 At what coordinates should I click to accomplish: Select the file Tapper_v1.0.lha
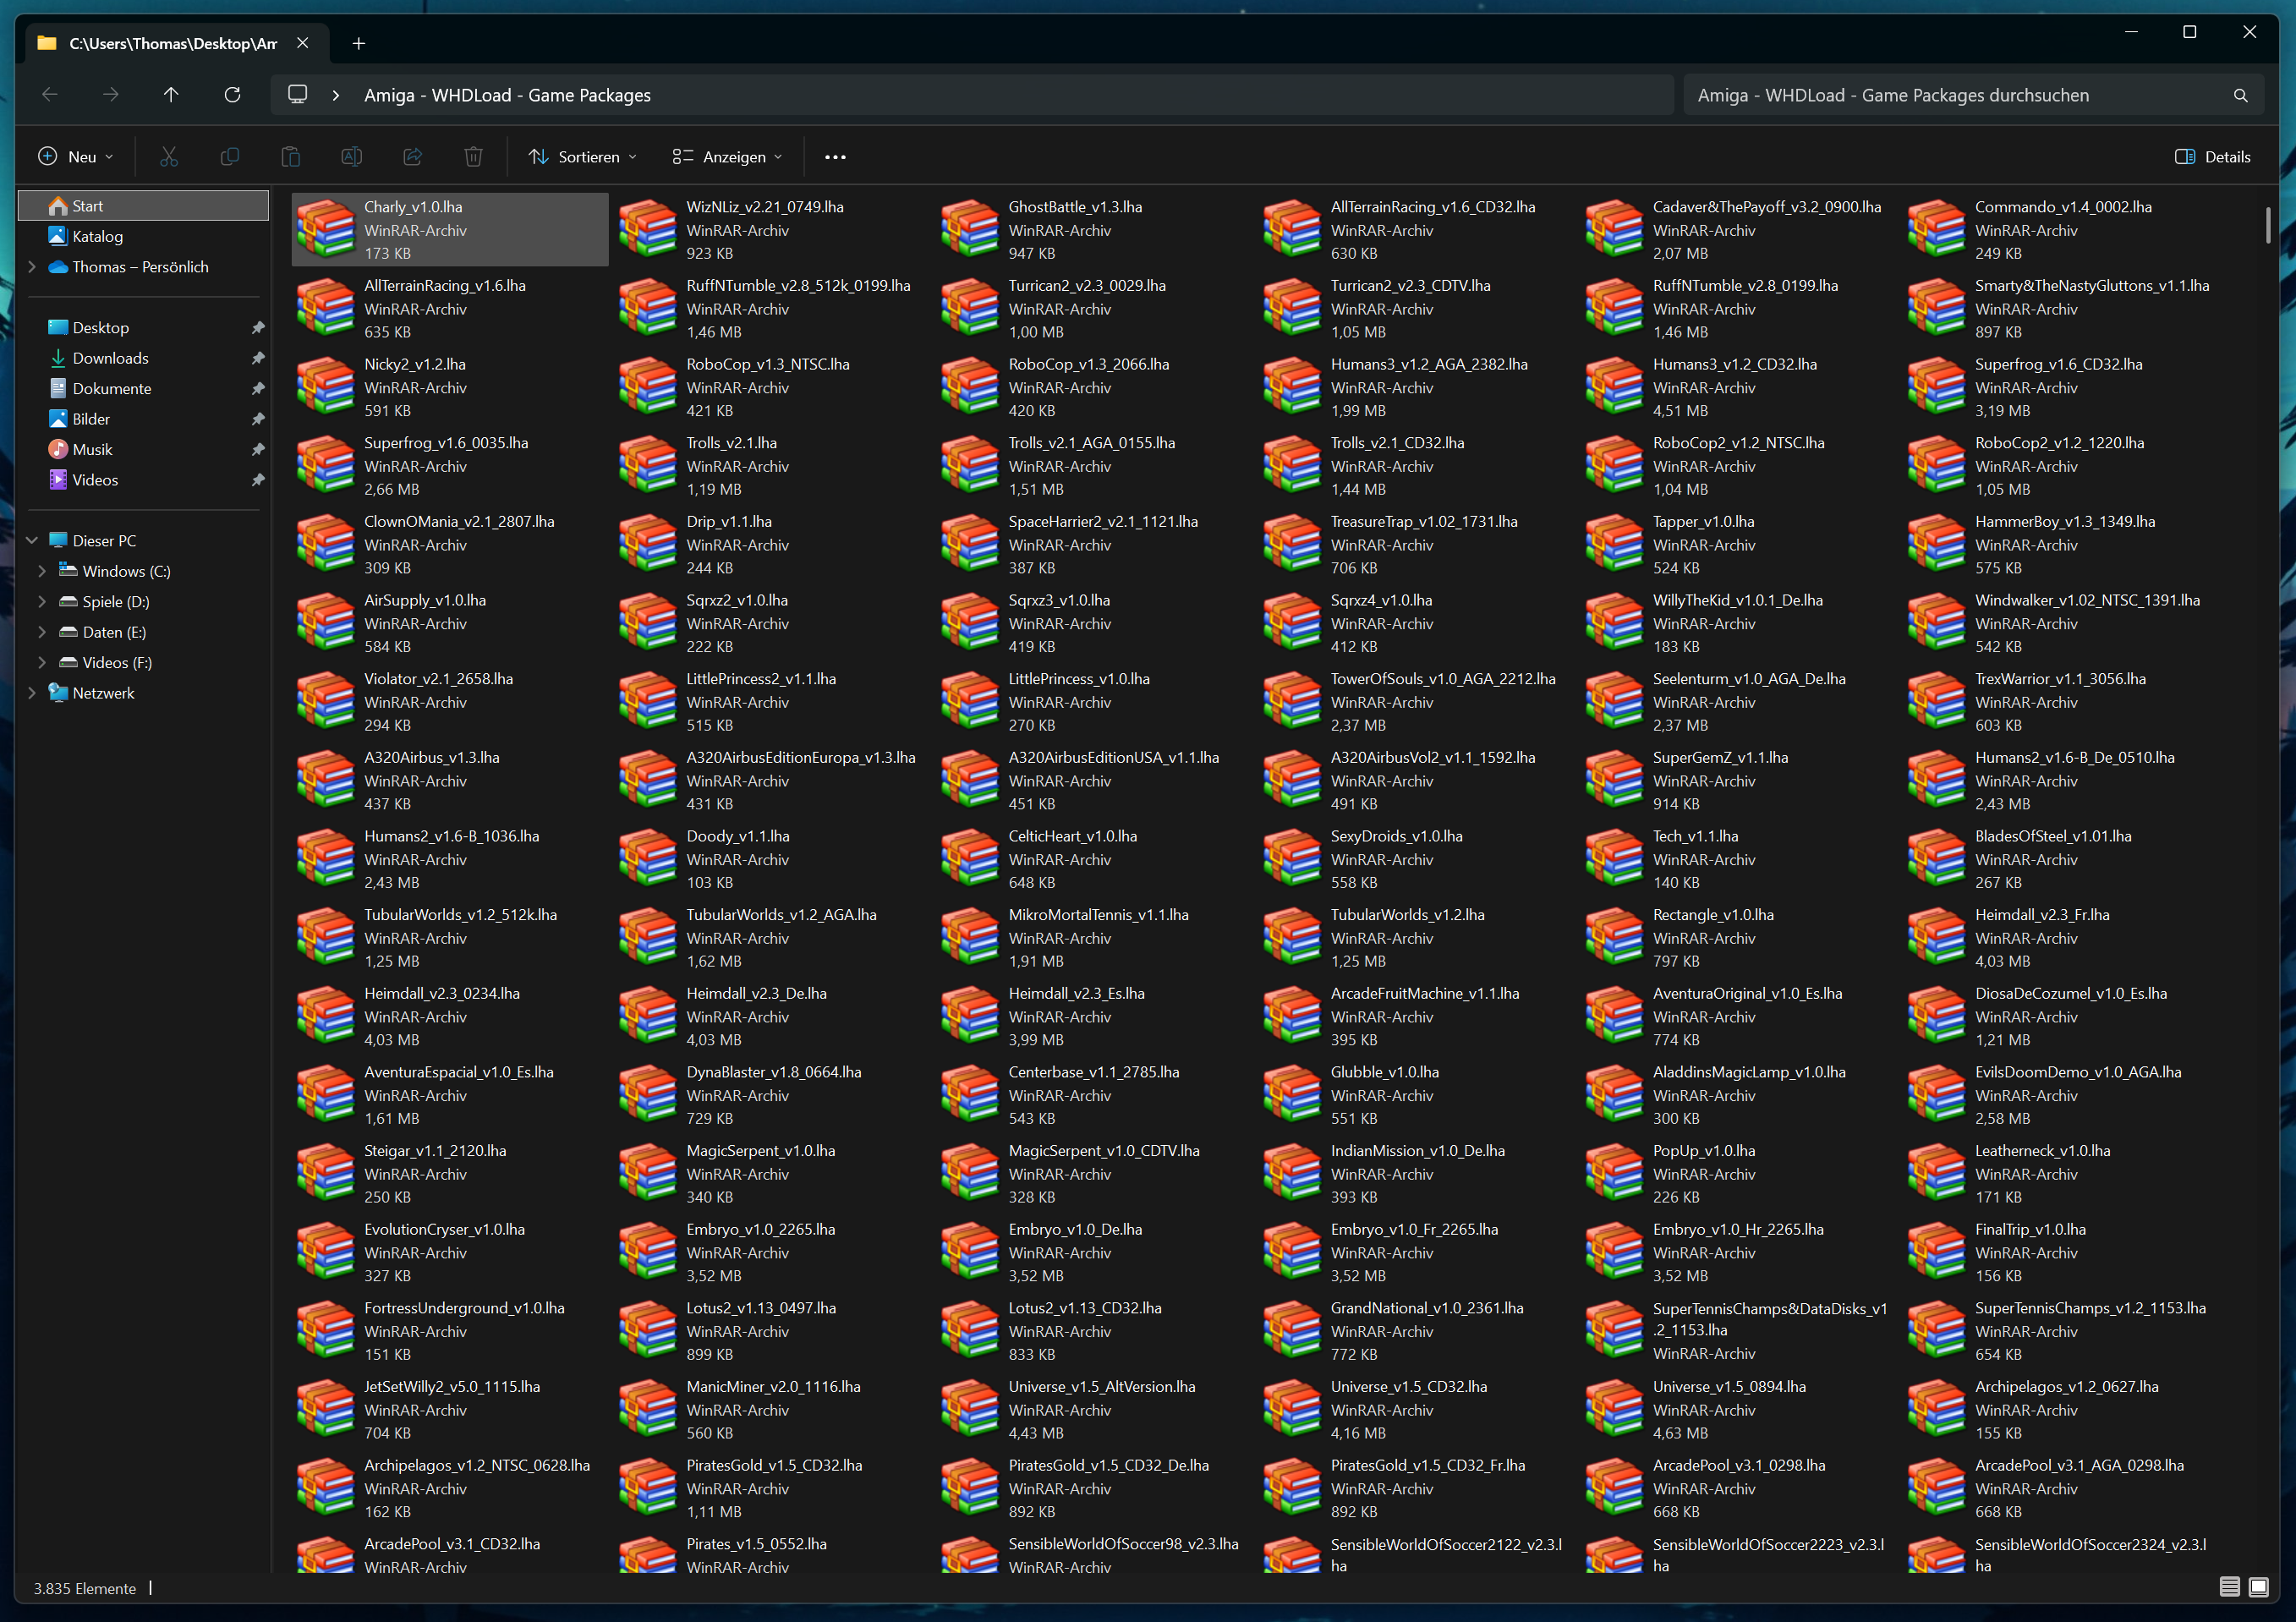[1738, 544]
